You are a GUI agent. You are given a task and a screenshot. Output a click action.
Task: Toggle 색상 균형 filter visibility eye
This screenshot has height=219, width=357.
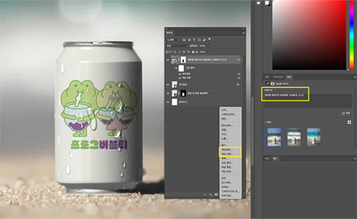tap(180, 78)
